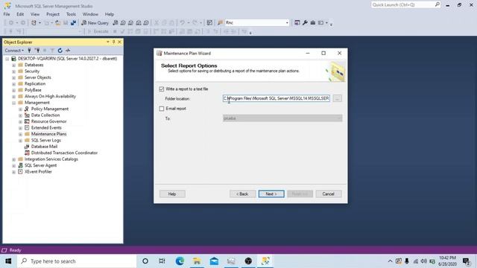This screenshot has height=268, width=477.
Task: Expand the Databases node
Action: click(x=13, y=65)
